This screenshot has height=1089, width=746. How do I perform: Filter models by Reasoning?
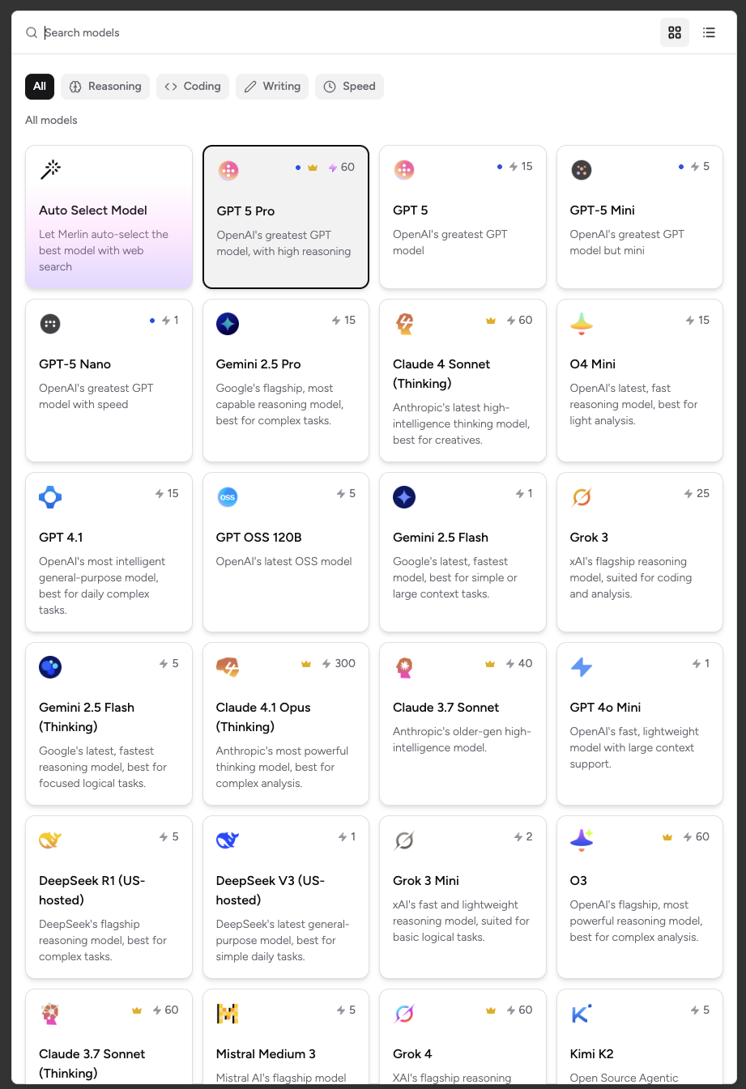click(x=105, y=87)
